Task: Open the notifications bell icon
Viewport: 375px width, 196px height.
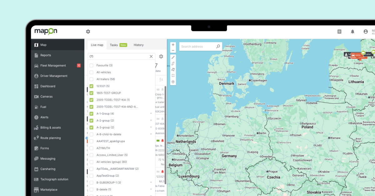Action: point(352,32)
